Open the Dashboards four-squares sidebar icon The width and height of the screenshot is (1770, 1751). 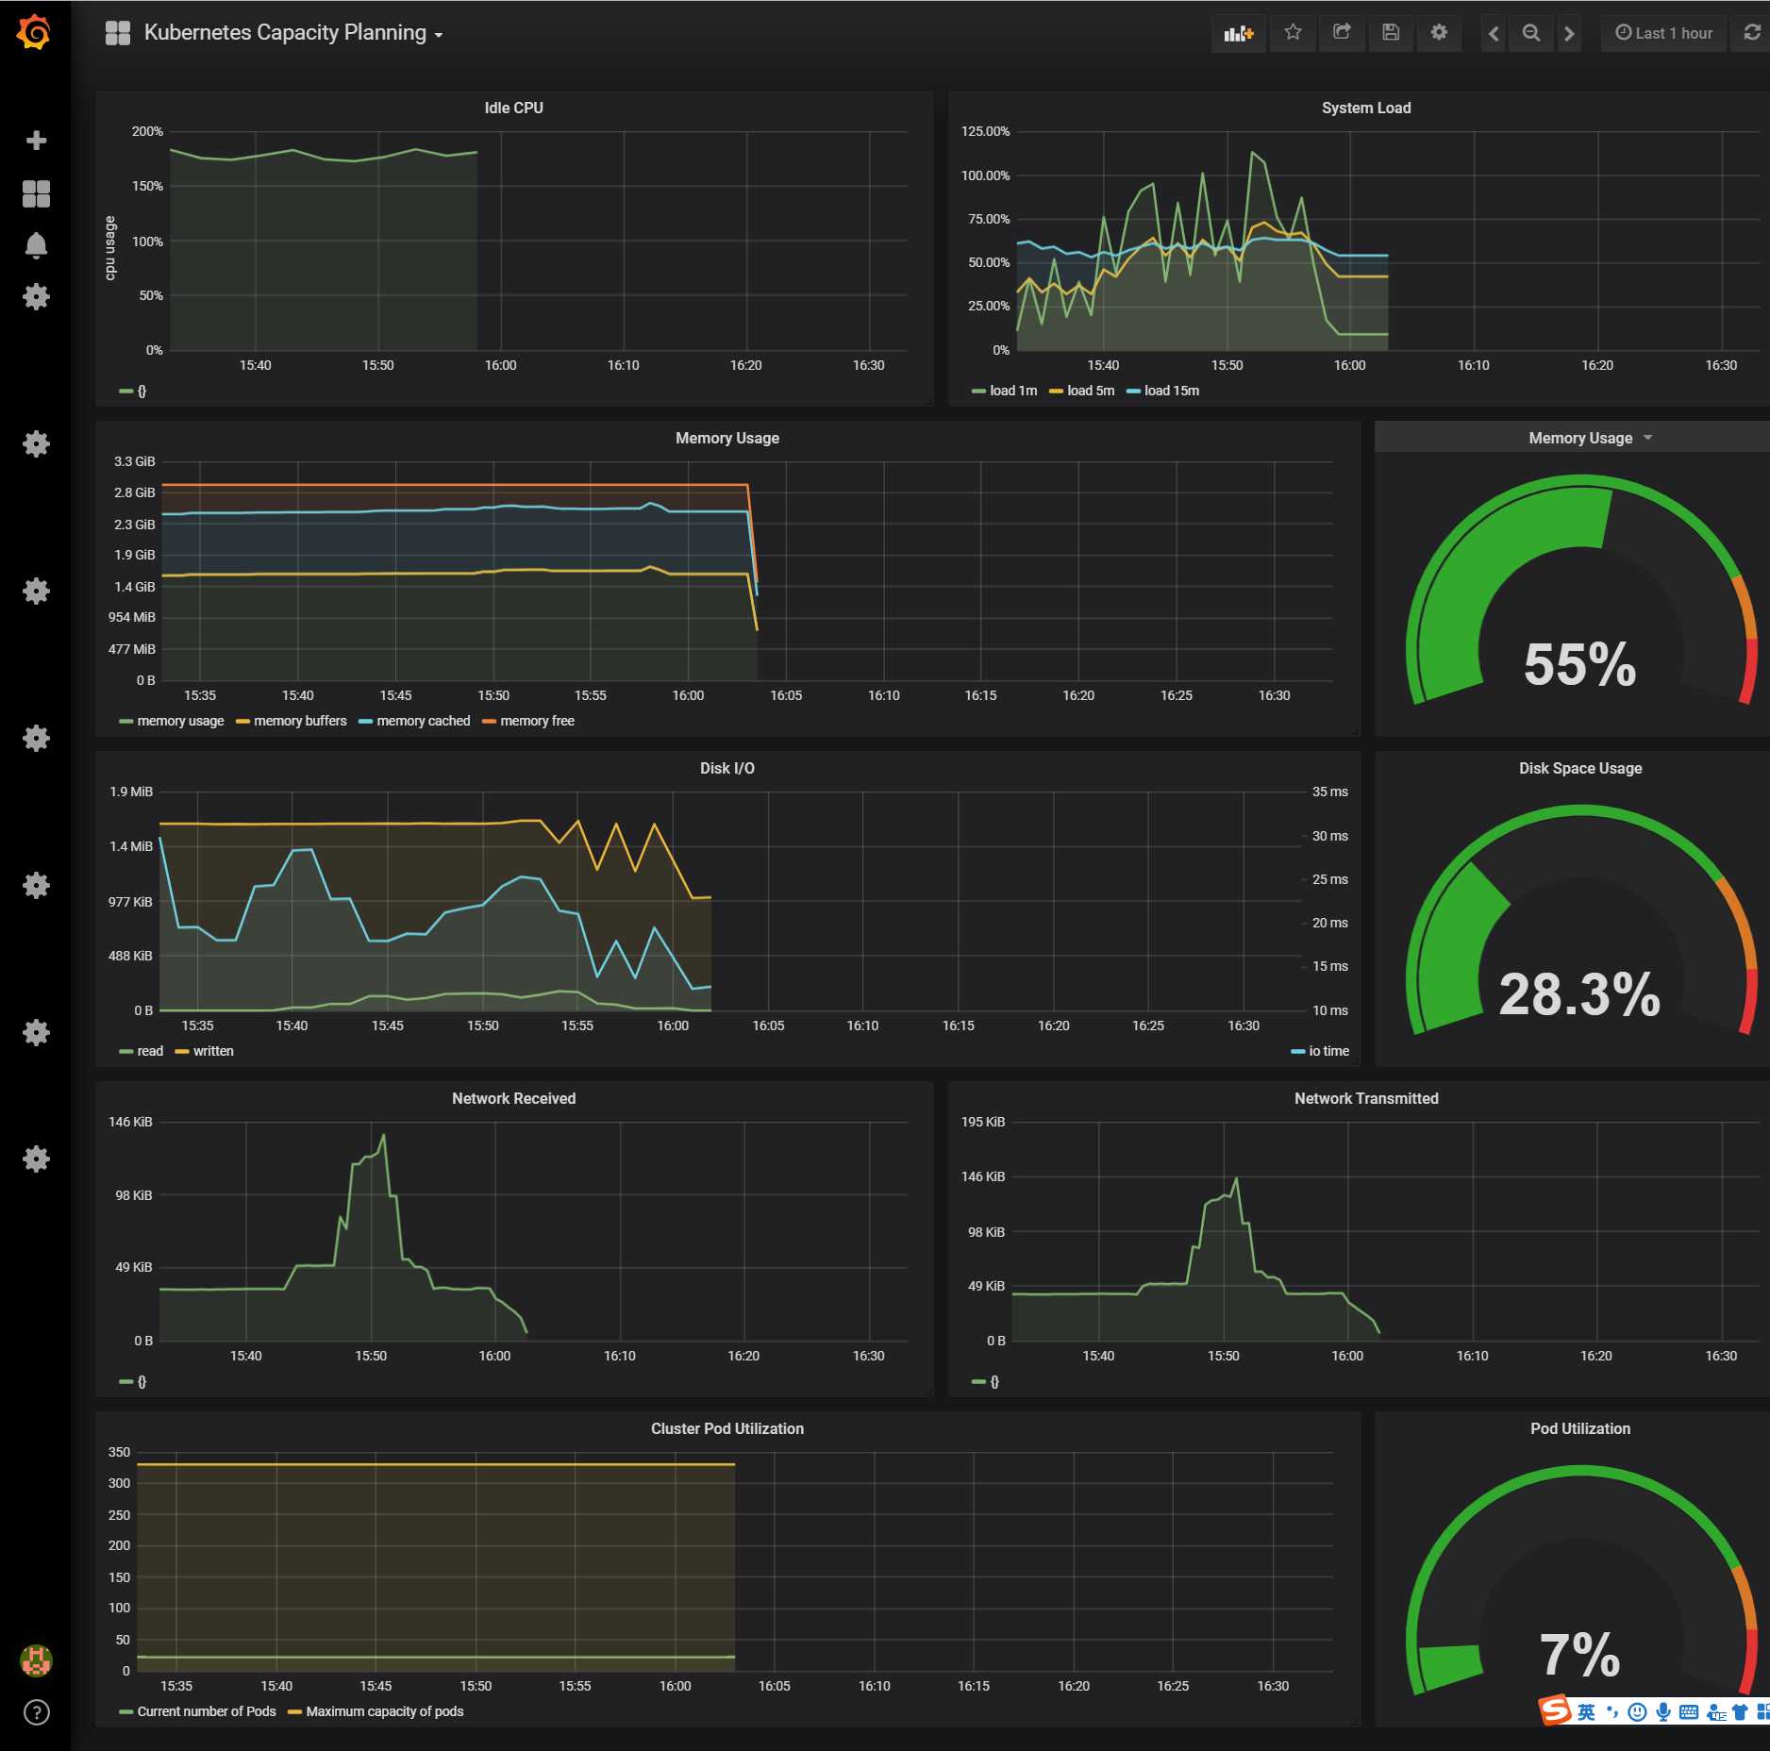(x=36, y=193)
